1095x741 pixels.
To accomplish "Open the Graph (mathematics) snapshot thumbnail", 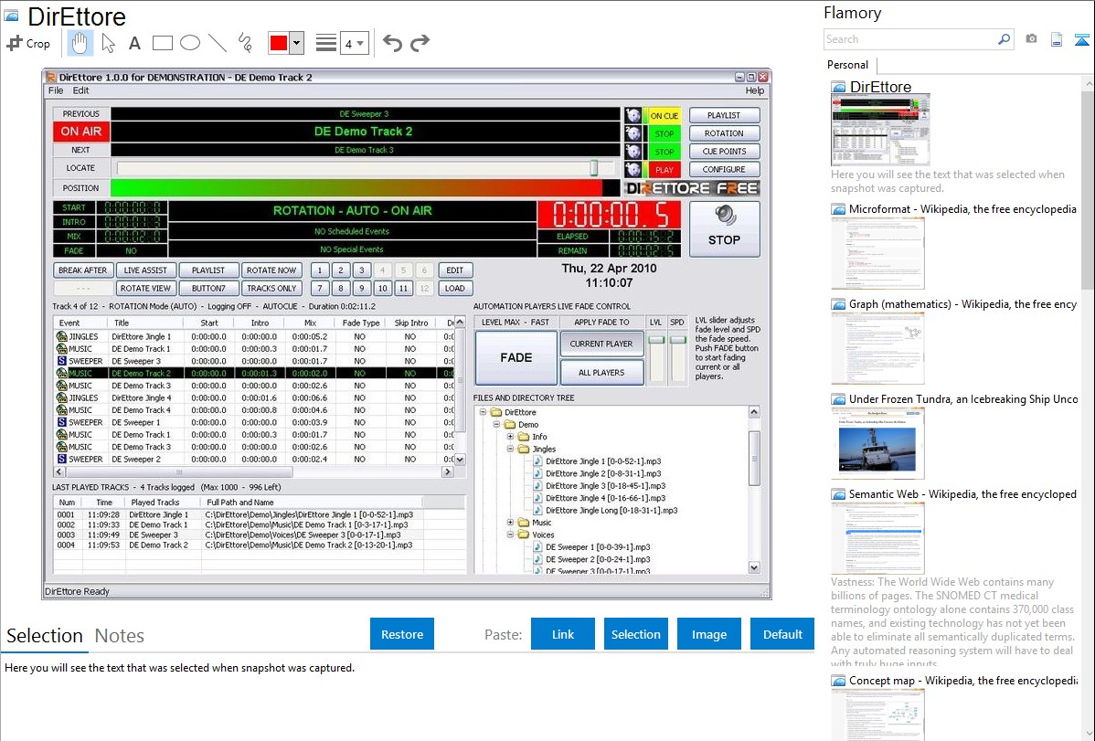I will click(877, 348).
